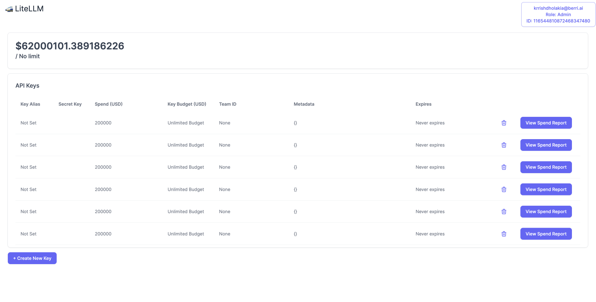Click trash icon in last key row
Image resolution: width=596 pixels, height=302 pixels.
coord(504,234)
